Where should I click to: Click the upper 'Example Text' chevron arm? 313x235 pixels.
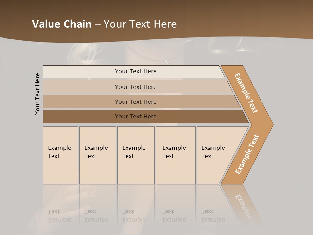coord(246,93)
